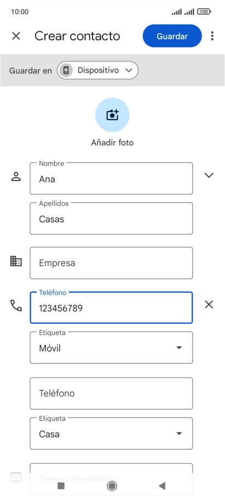Tap the Android home circle button
Screen dimensions: 225x500
coord(112,486)
